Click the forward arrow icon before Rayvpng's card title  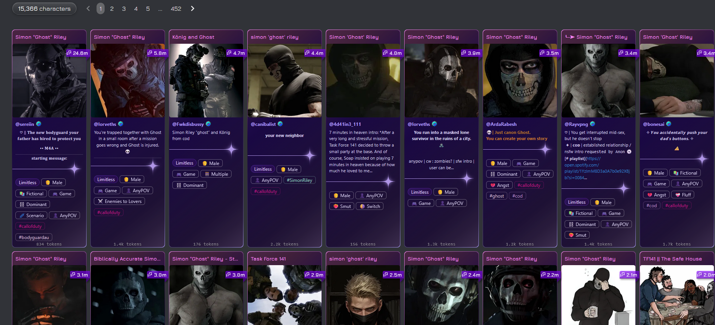click(570, 37)
